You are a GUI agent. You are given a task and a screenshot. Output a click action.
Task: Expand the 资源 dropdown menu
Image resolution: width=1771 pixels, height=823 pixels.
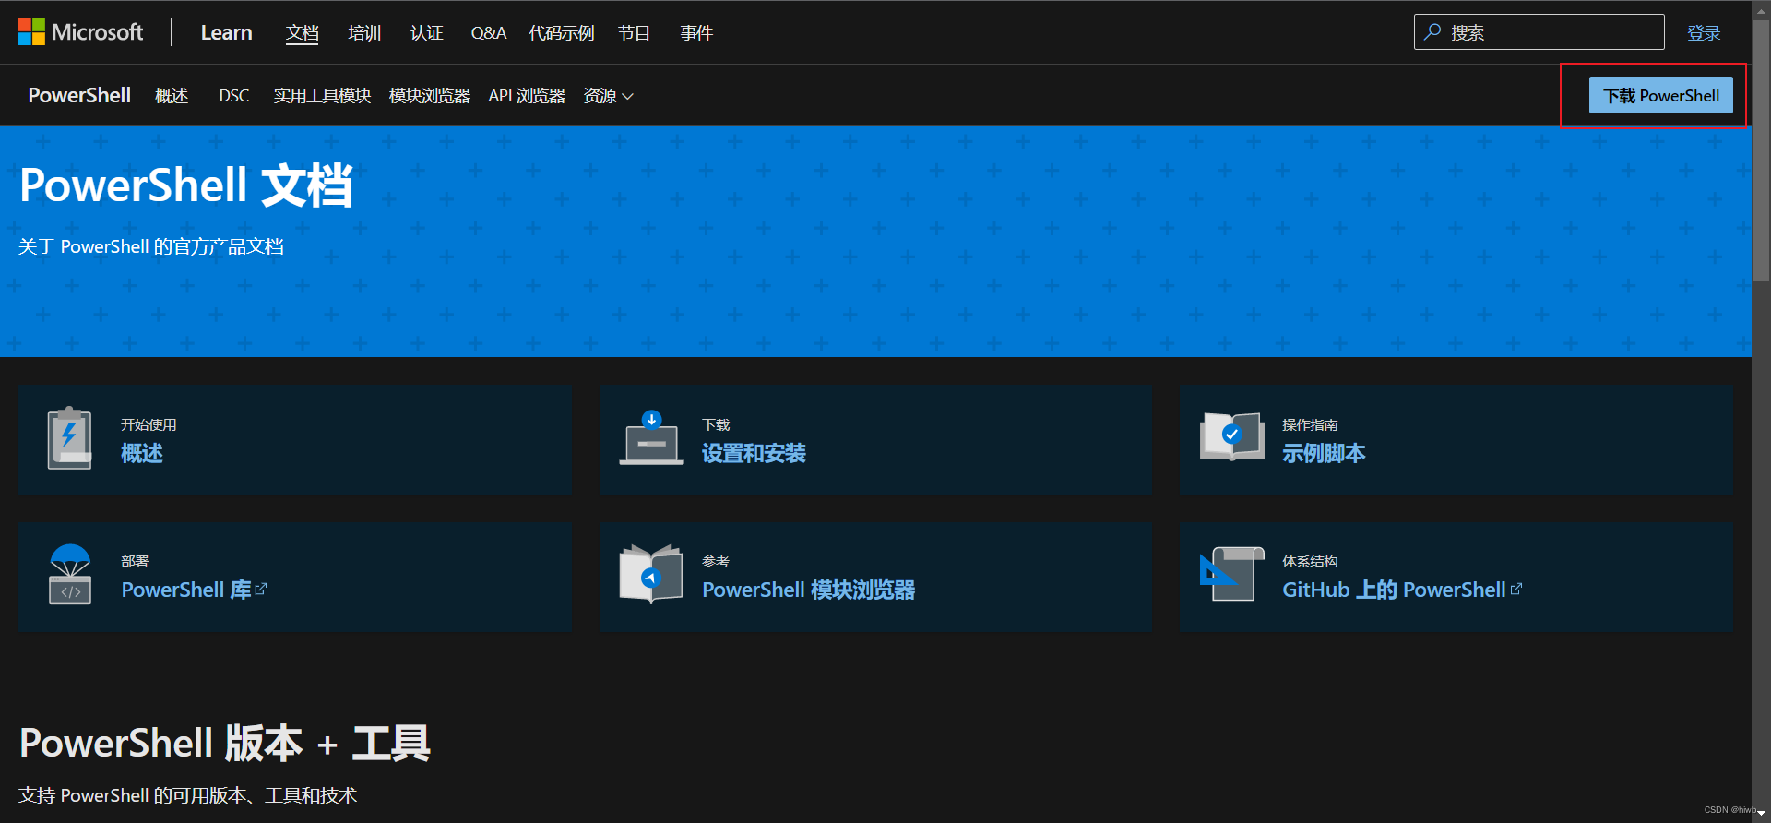click(608, 96)
